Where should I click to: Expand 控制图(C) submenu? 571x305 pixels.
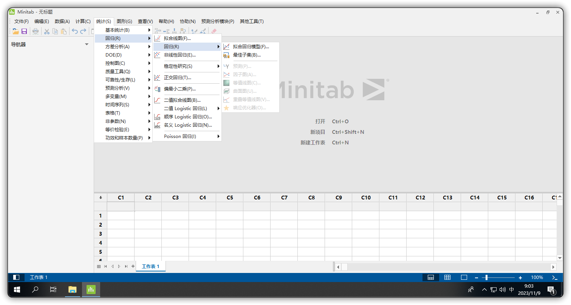(123, 63)
